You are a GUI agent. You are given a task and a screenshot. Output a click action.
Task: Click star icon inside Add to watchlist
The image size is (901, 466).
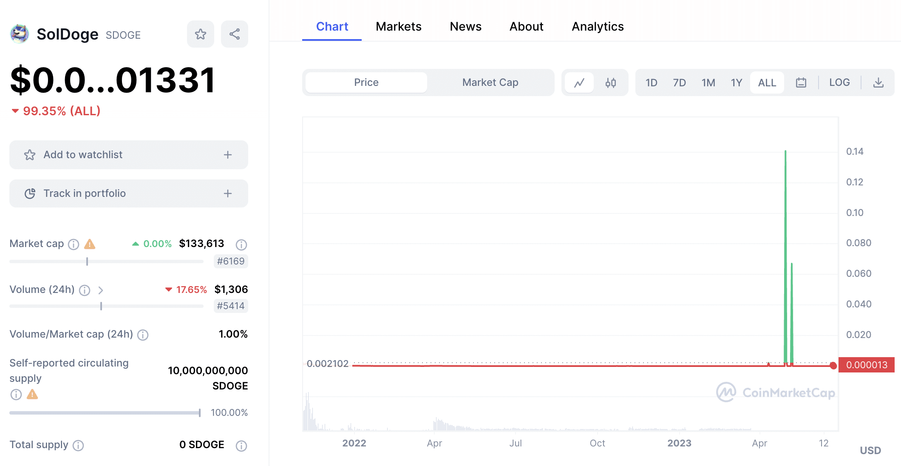[30, 155]
